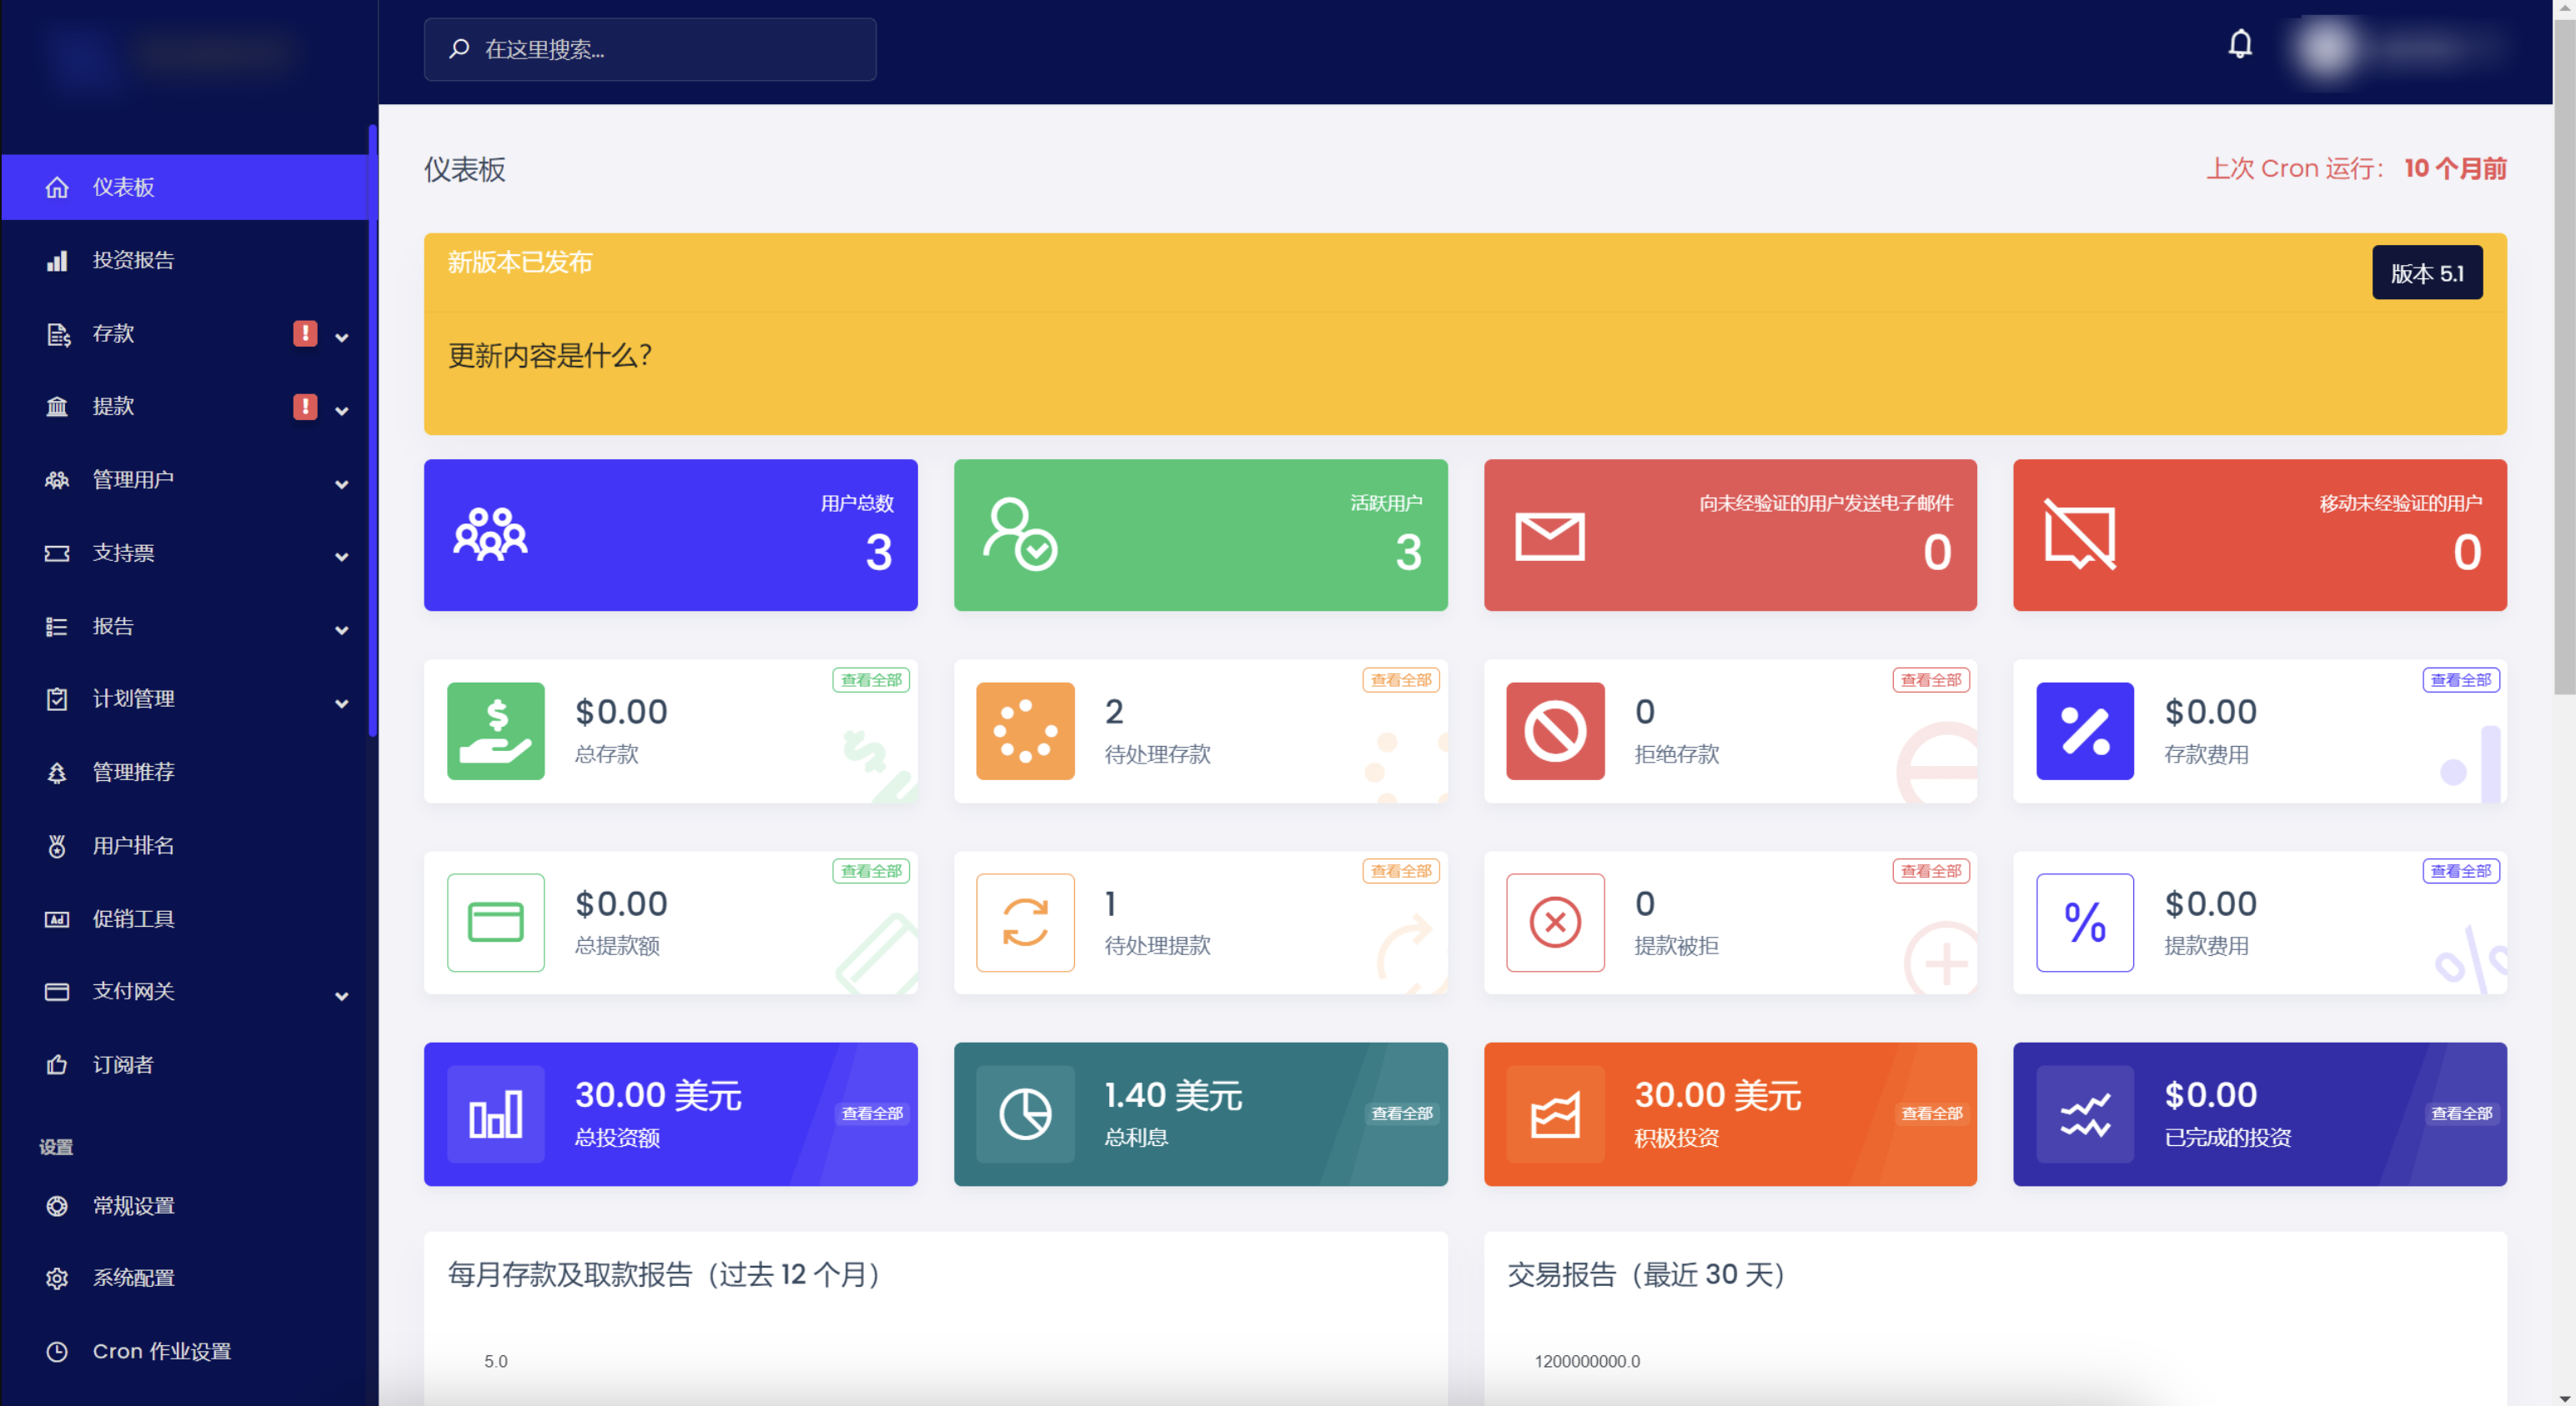This screenshot has height=1406, width=2576.
Task: Click the Cron 作业设置 clock icon
Action: click(57, 1351)
